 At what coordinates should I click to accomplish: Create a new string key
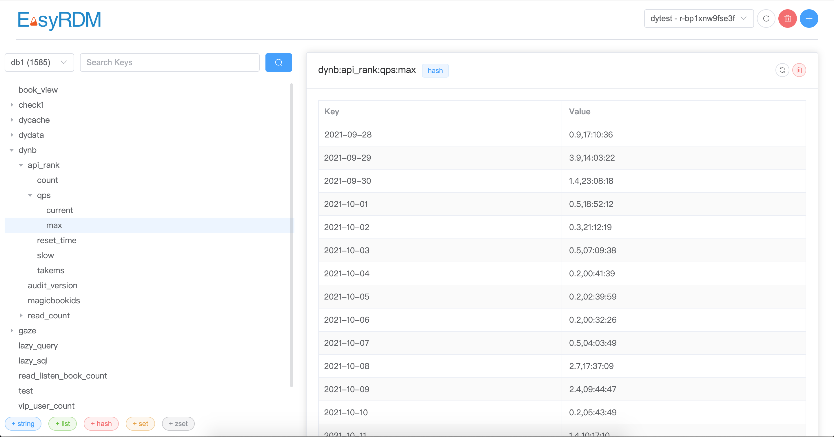(23, 423)
